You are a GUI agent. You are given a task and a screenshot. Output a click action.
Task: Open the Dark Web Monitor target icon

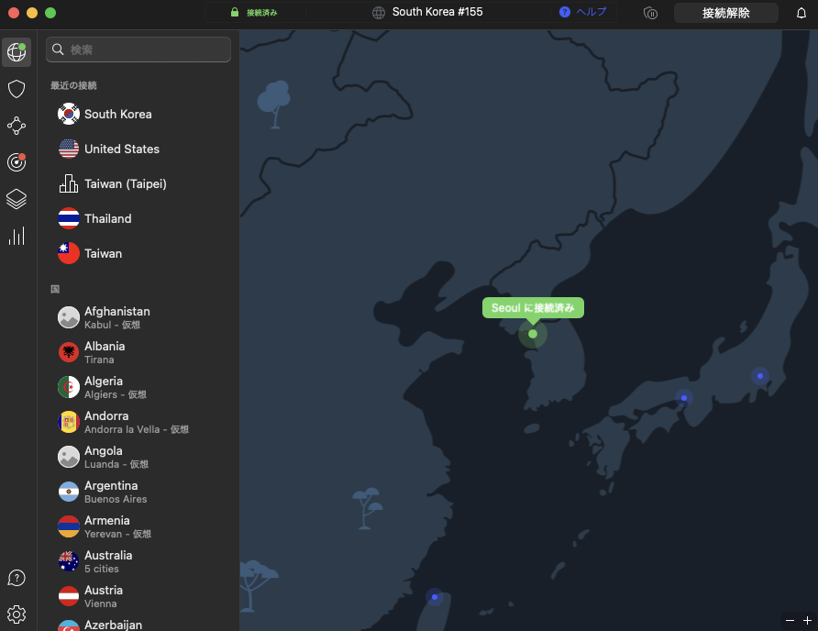coord(17,162)
